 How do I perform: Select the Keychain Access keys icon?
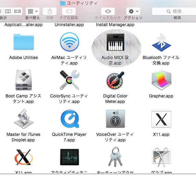pyautogui.click(x=115, y=157)
